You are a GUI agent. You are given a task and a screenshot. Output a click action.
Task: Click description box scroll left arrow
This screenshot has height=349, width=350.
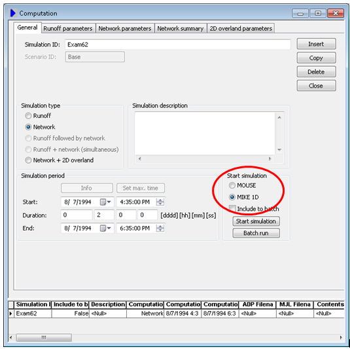coord(140,158)
